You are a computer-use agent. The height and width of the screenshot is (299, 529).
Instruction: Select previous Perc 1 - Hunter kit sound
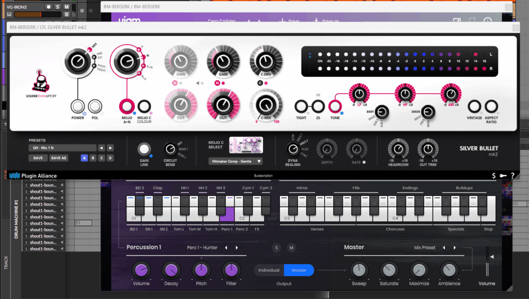click(x=226, y=248)
